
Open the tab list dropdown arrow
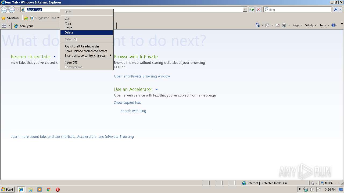pyautogui.click(x=10, y=26)
